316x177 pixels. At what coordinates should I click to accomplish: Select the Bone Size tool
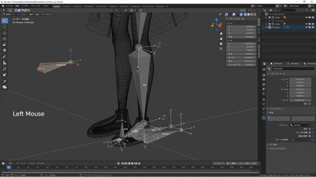[x=4, y=75]
